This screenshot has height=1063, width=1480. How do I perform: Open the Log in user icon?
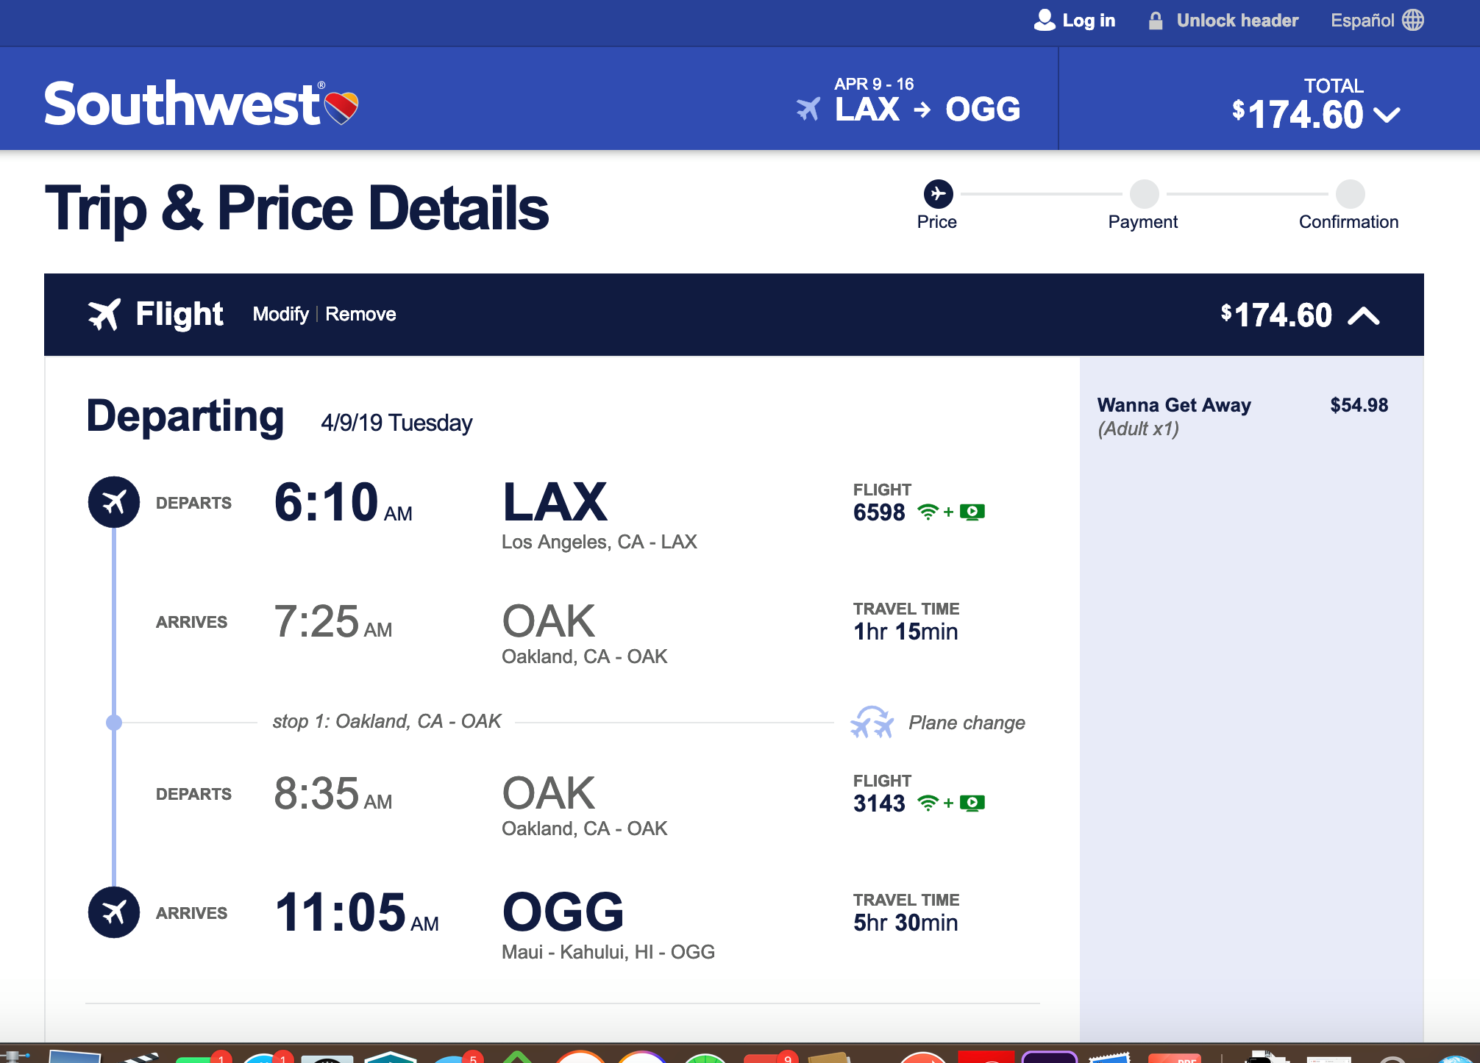coord(1045,20)
